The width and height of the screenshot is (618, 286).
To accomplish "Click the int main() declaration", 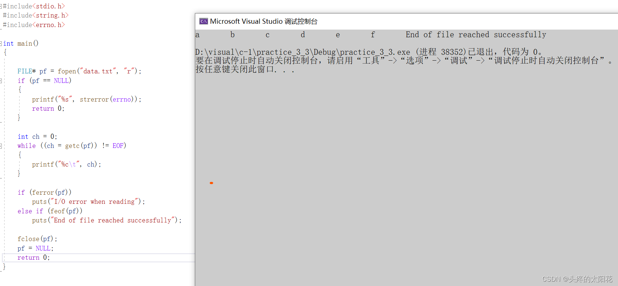I will click(x=21, y=43).
